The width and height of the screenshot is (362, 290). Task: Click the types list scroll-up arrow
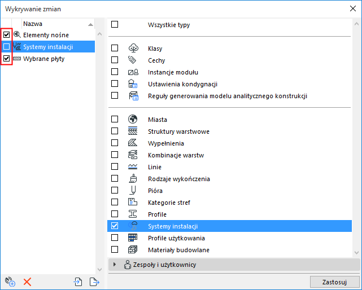point(356,24)
